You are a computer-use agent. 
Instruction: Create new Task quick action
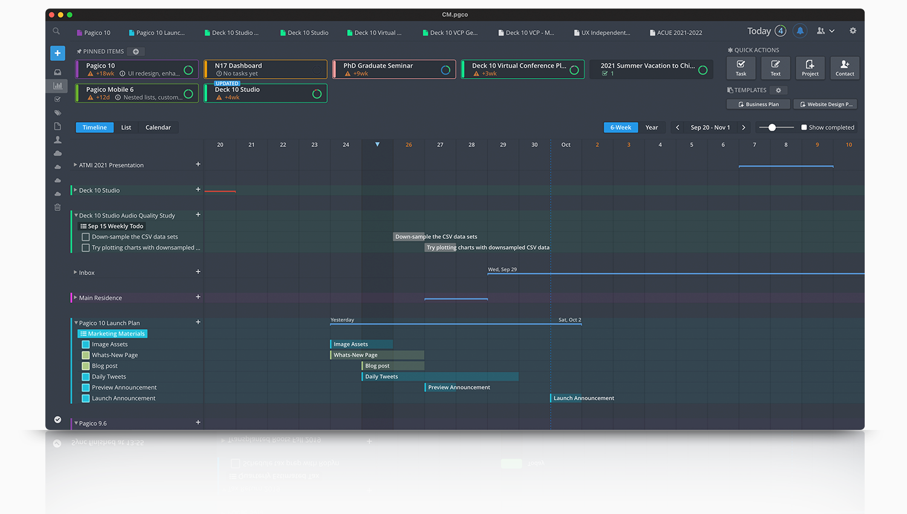pos(741,68)
